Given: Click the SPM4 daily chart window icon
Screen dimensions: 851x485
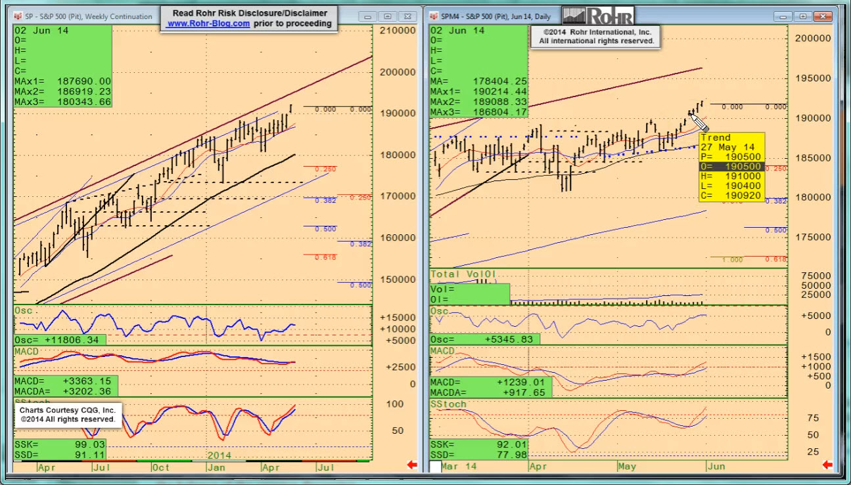Looking at the screenshot, I should 433,16.
